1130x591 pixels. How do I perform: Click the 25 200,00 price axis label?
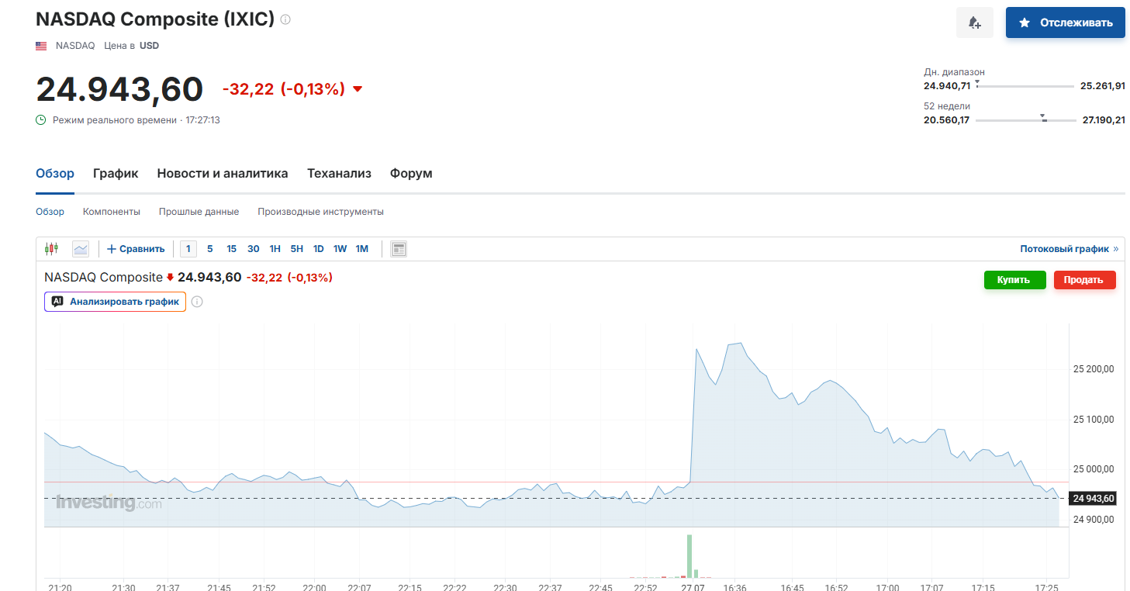click(x=1094, y=369)
